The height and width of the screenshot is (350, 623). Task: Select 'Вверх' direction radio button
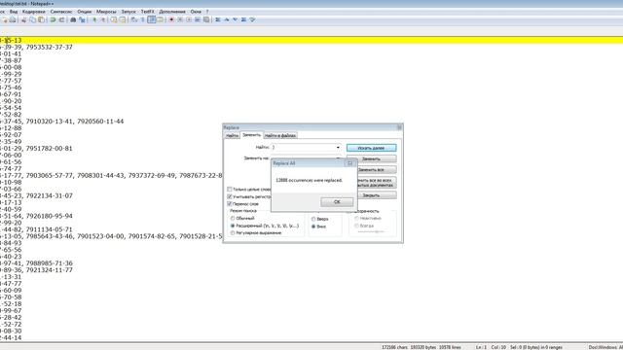[x=313, y=219]
